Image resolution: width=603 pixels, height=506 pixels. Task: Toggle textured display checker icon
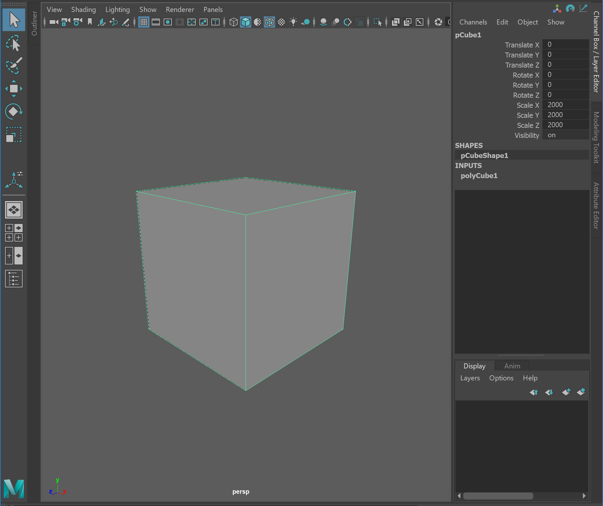pos(281,22)
